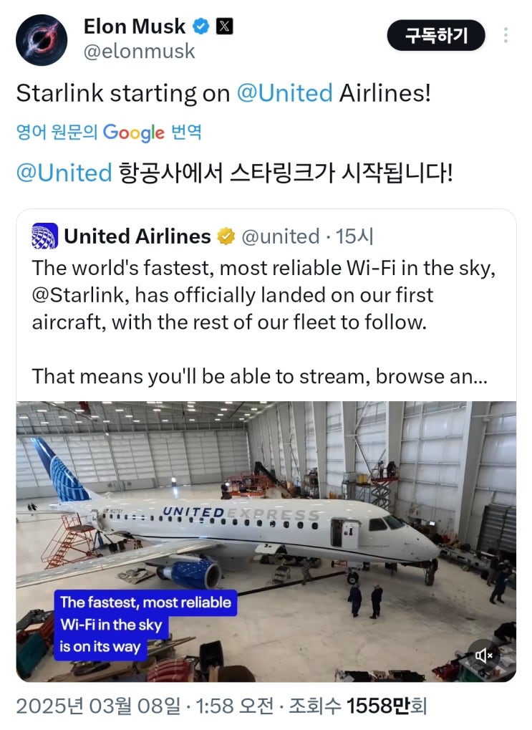This screenshot has height=730, width=532.
Task: Open Elon Musk's profile picture
Action: [41, 40]
